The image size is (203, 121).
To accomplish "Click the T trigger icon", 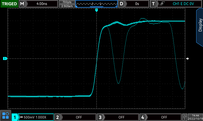I will point(153,4).
